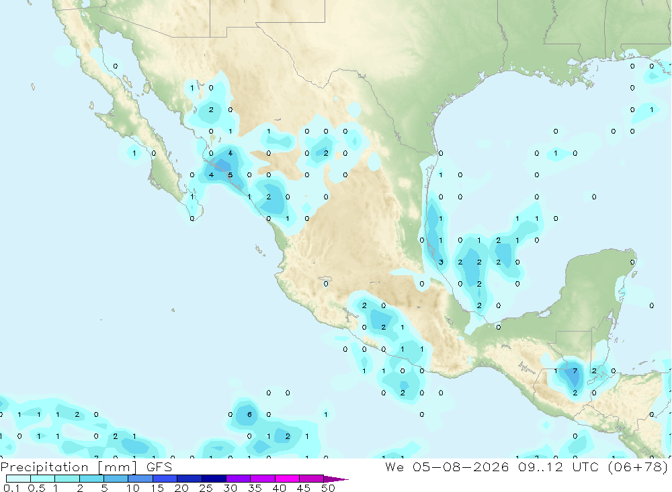The height and width of the screenshot is (492, 672).
Task: Click the '0.1' legend value label
Action: [11, 488]
